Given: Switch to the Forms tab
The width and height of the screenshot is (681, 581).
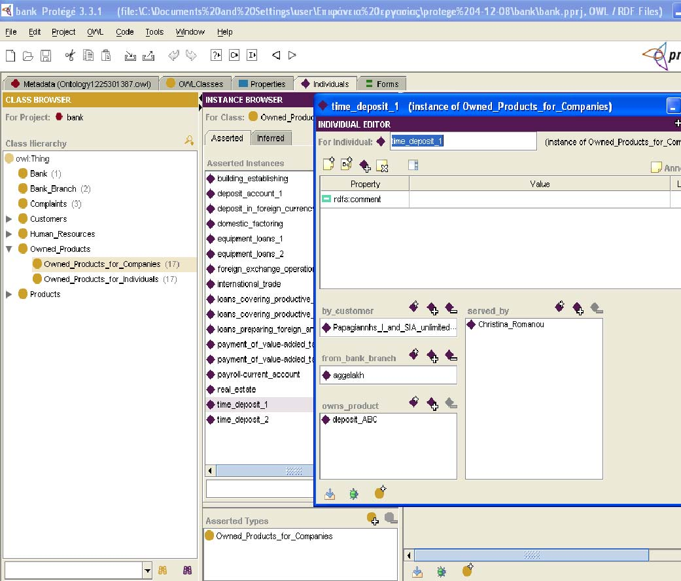Looking at the screenshot, I should coord(382,84).
